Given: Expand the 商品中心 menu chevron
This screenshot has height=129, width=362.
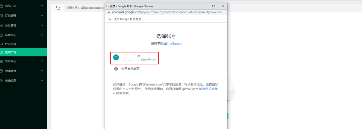Looking at the screenshot, I should click(42, 6).
